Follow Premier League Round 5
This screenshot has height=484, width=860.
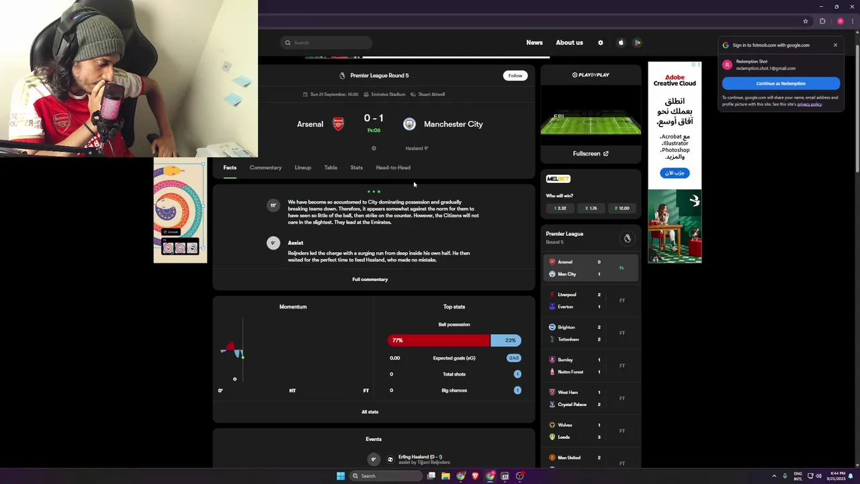[515, 75]
